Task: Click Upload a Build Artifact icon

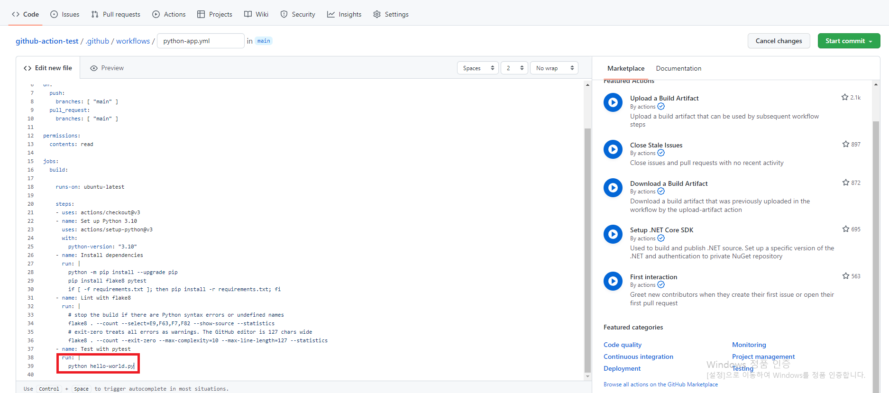Action: 613,102
